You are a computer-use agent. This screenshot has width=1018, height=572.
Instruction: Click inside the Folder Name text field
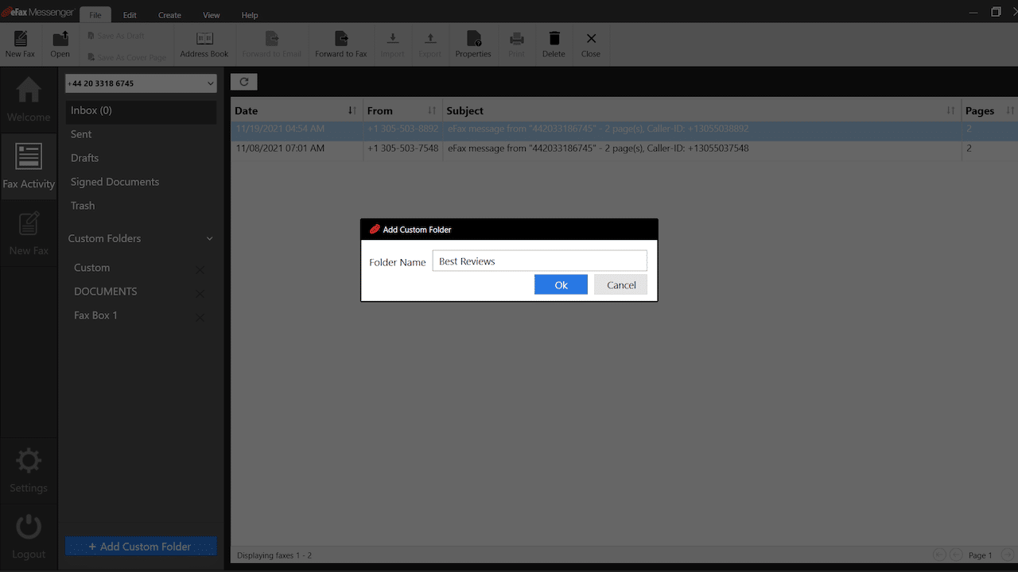pyautogui.click(x=539, y=261)
